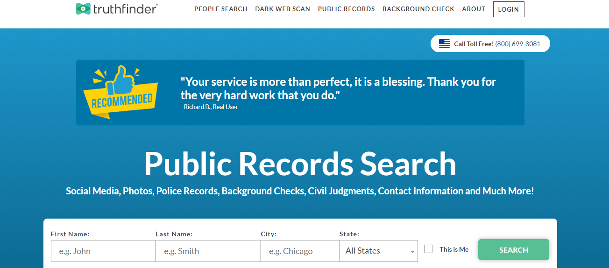
Task: Open the People Search menu item
Action: coord(221,9)
